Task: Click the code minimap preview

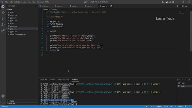Action: [182, 13]
